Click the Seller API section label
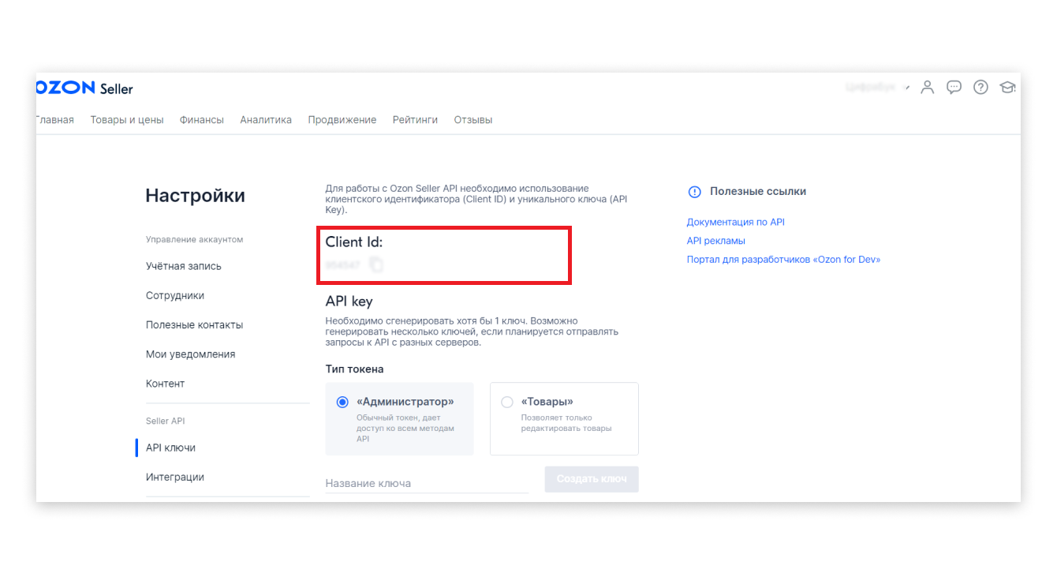The width and height of the screenshot is (1057, 562). pyautogui.click(x=166, y=421)
